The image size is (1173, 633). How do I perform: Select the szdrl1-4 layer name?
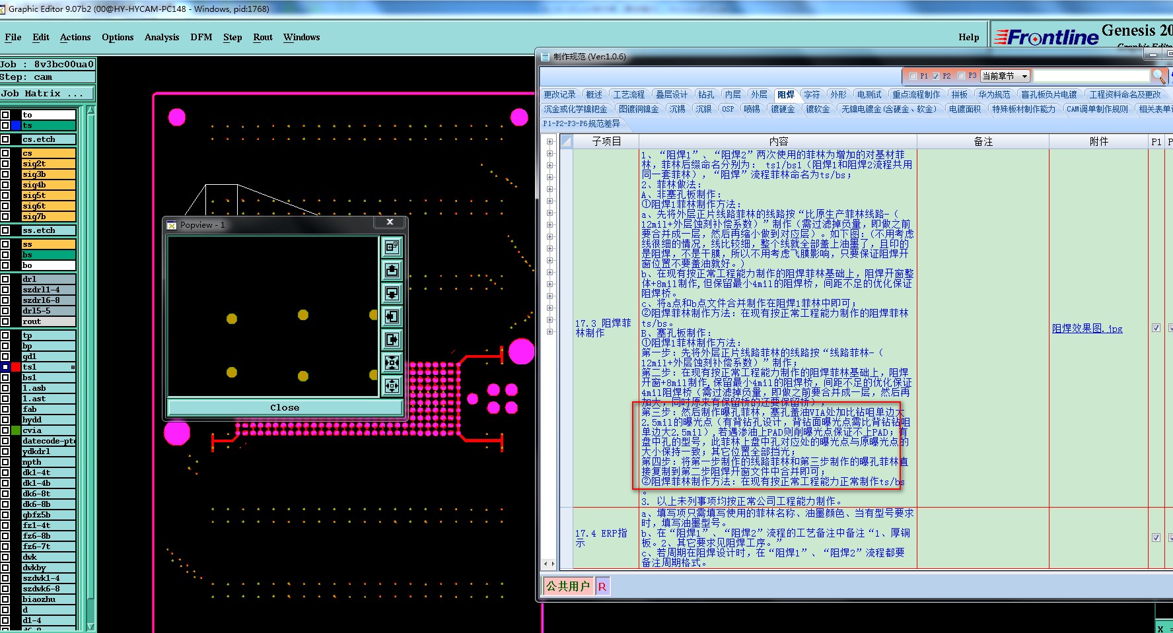(x=49, y=290)
